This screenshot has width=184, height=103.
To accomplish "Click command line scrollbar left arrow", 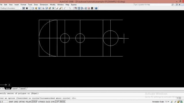I will (178, 98).
